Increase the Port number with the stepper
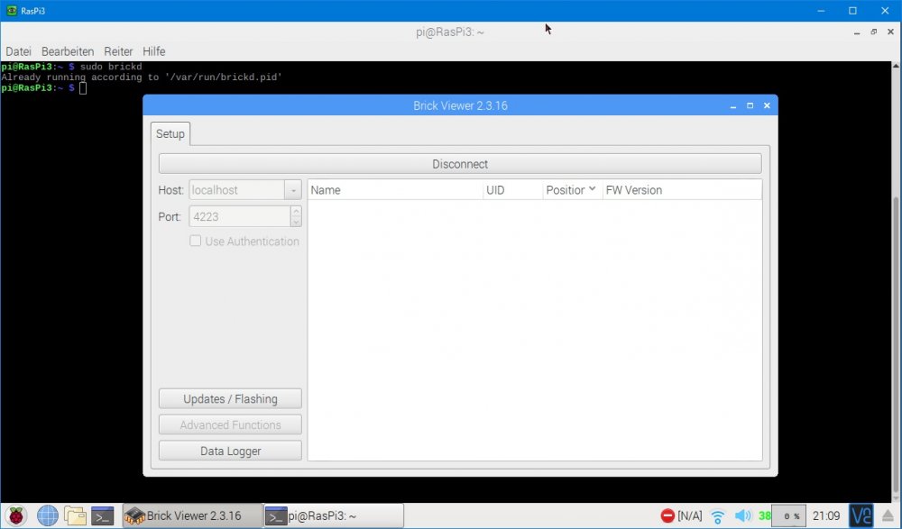Viewport: 902px width, 529px height. pyautogui.click(x=295, y=212)
